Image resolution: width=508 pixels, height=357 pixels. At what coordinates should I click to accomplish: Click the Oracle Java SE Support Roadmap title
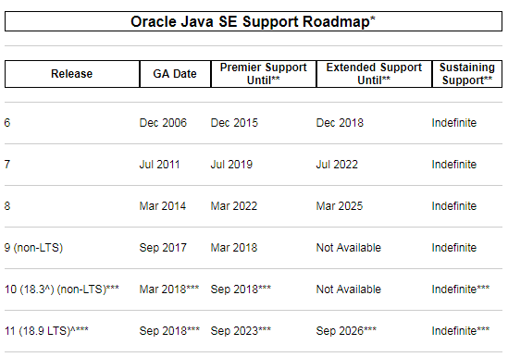click(253, 21)
